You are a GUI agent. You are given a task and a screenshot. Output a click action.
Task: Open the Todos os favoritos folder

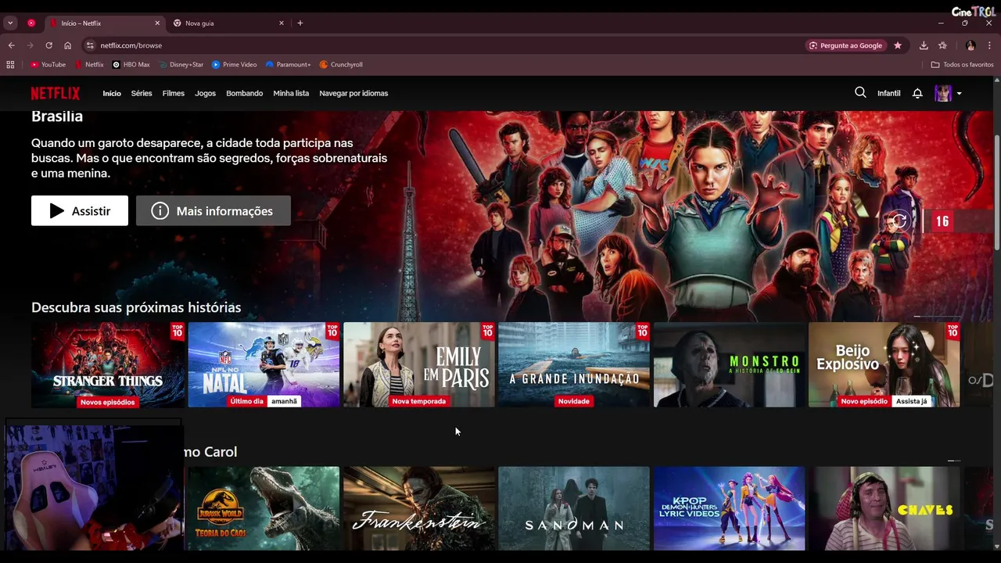[x=962, y=64]
